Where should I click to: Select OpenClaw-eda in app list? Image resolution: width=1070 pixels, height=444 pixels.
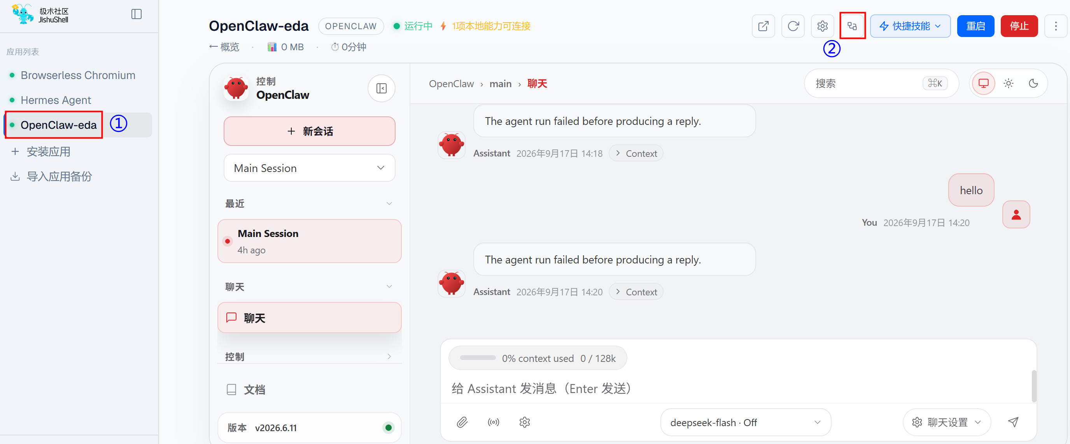(78, 125)
